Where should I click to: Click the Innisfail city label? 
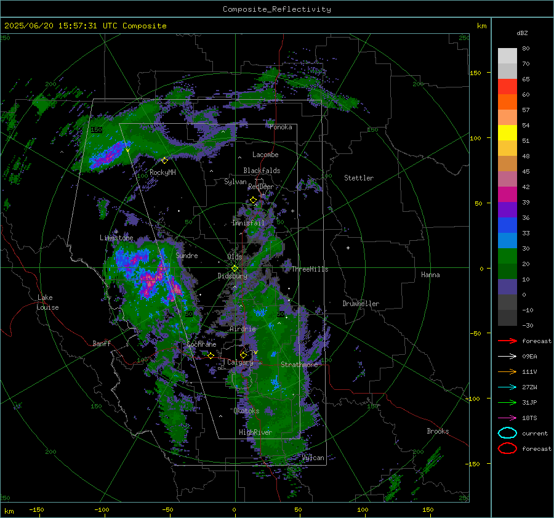click(248, 223)
